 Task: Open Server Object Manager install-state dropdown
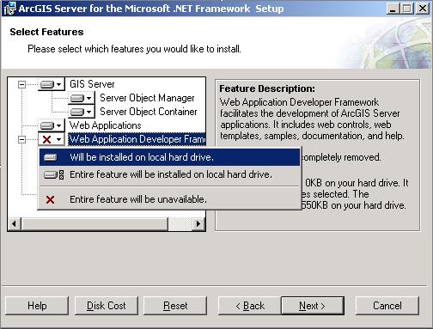pos(82,98)
